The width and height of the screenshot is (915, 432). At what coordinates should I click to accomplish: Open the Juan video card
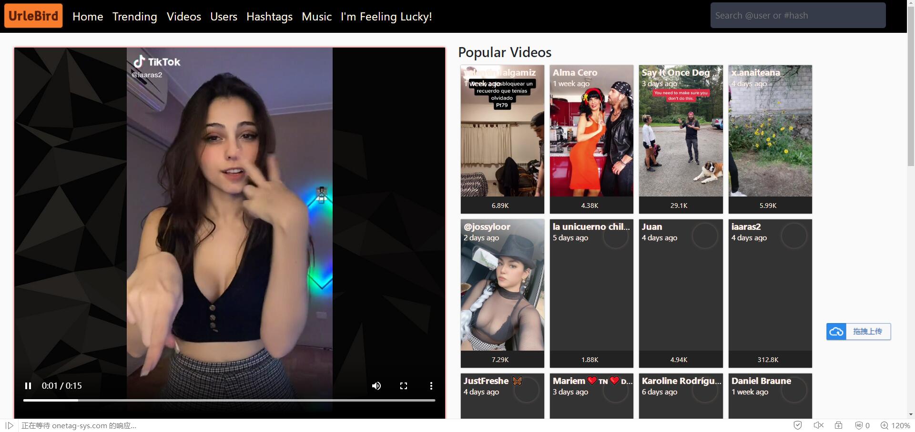tap(681, 293)
